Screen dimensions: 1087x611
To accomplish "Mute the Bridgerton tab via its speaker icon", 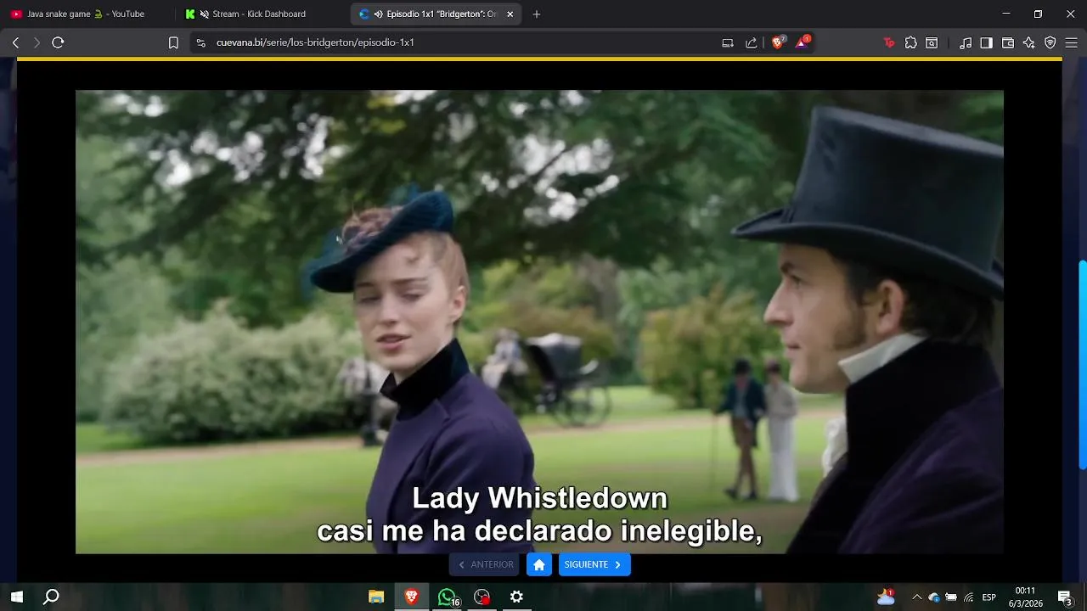I will pyautogui.click(x=378, y=14).
